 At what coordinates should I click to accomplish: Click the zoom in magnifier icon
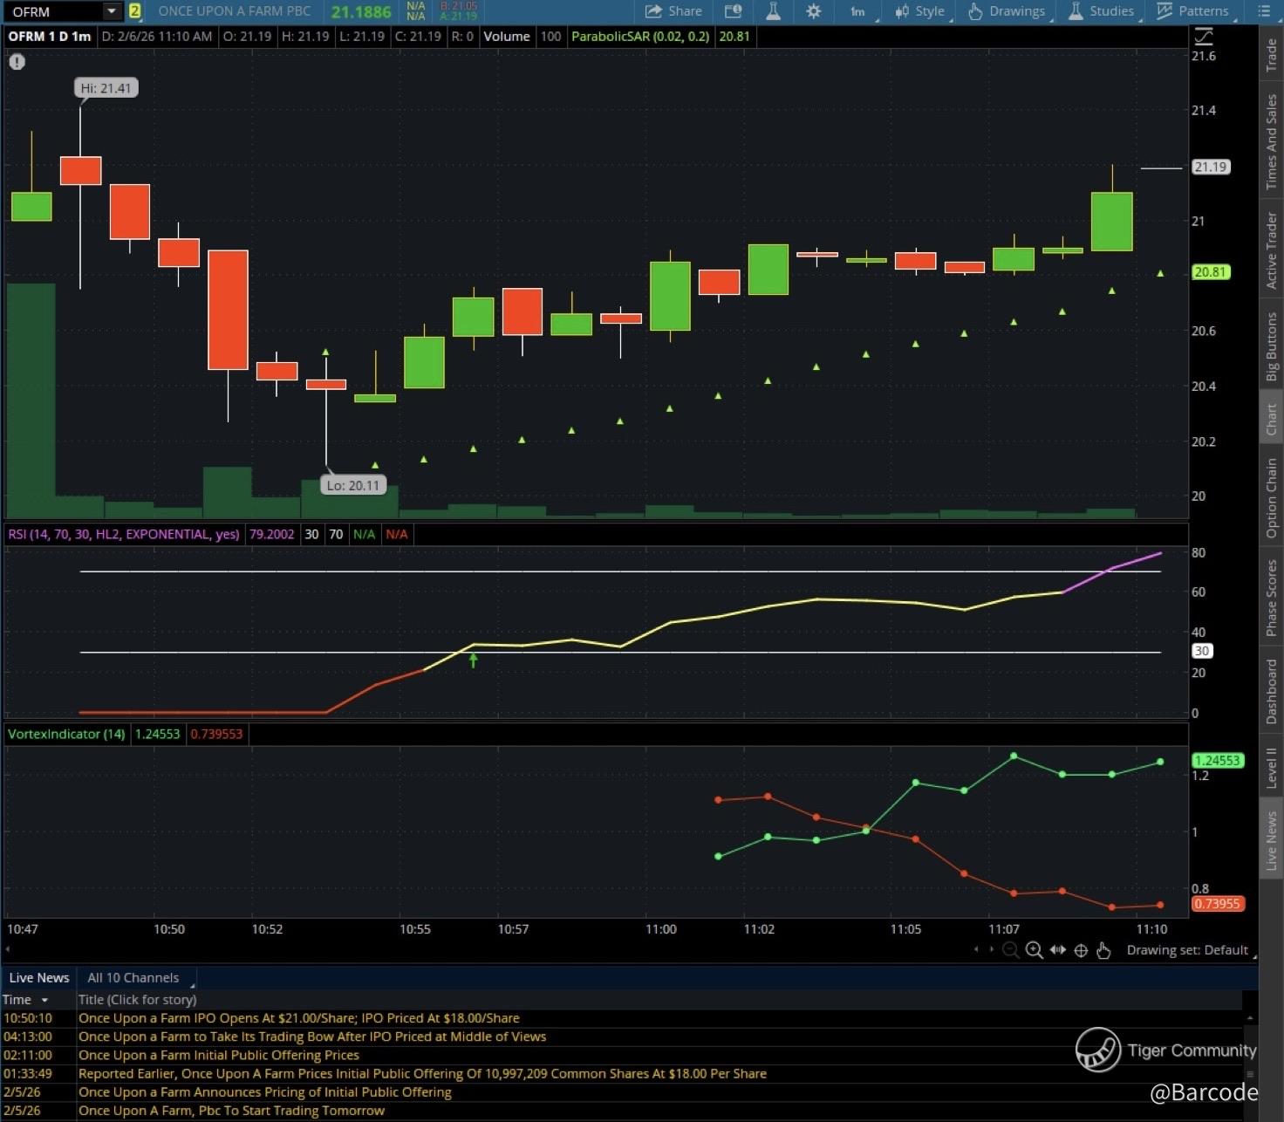1035,950
